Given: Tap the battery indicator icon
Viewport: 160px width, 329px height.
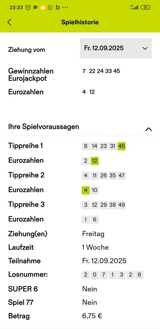Looking at the screenshot, I should tap(145, 7).
